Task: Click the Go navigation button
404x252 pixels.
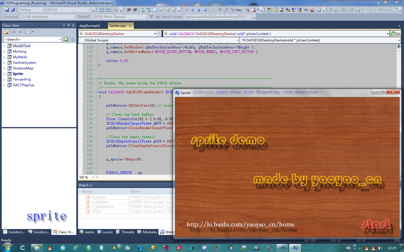Action: [x=396, y=34]
